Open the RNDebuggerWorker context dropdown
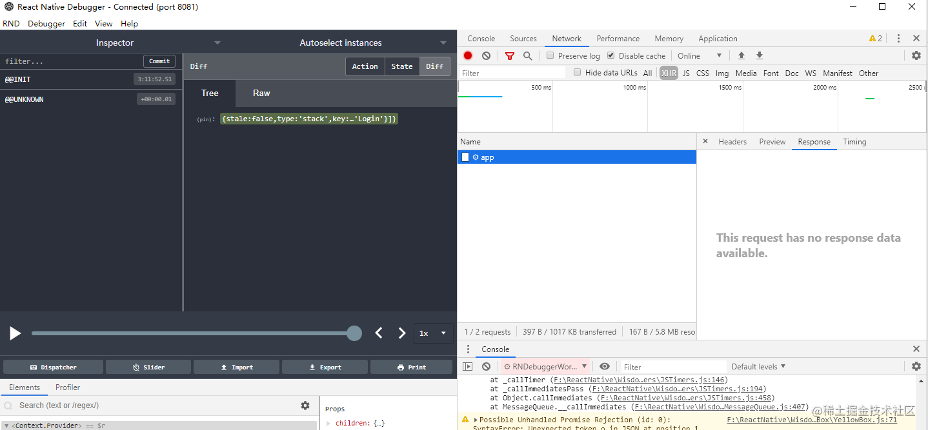928x430 pixels. pyautogui.click(x=545, y=366)
